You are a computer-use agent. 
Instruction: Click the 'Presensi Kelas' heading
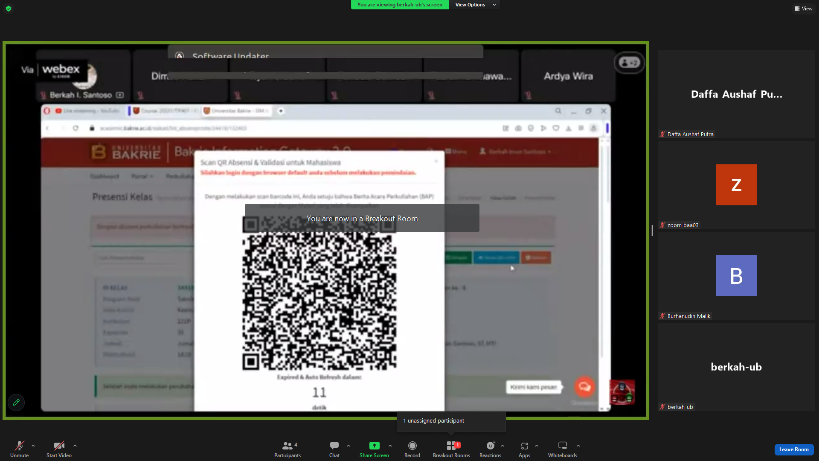pos(122,197)
